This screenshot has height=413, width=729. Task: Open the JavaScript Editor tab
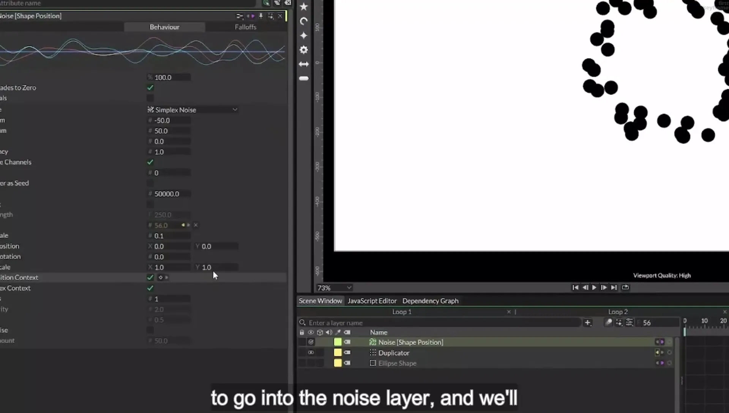[372, 301]
